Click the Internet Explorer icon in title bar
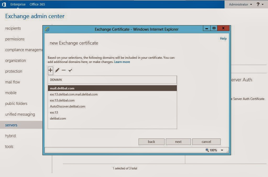Image resolution: width=268 pixels, height=177 pixels. (47, 29)
